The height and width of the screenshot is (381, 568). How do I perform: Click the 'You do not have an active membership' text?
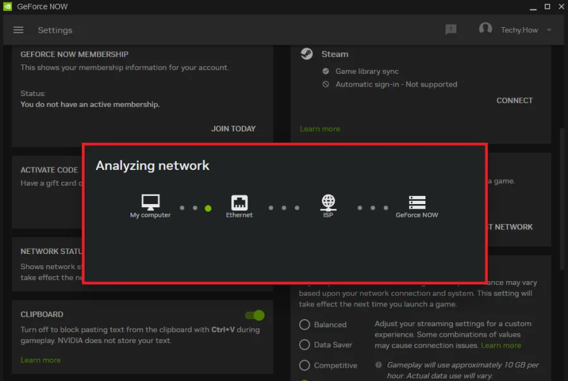(90, 104)
